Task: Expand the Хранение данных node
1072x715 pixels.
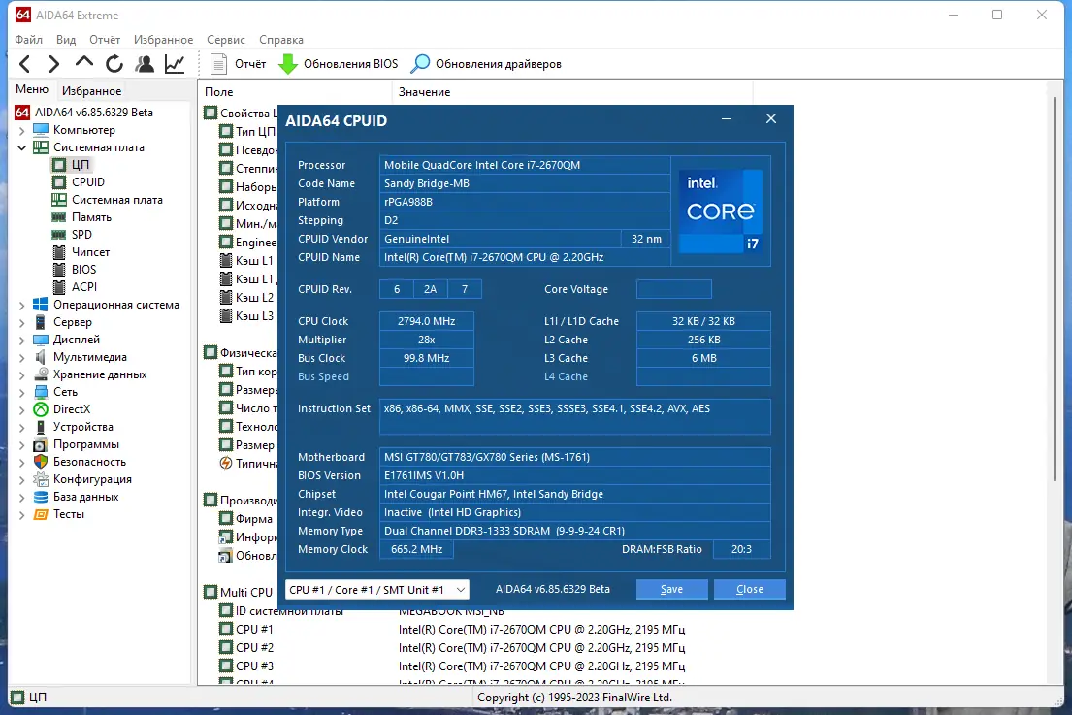Action: point(22,374)
